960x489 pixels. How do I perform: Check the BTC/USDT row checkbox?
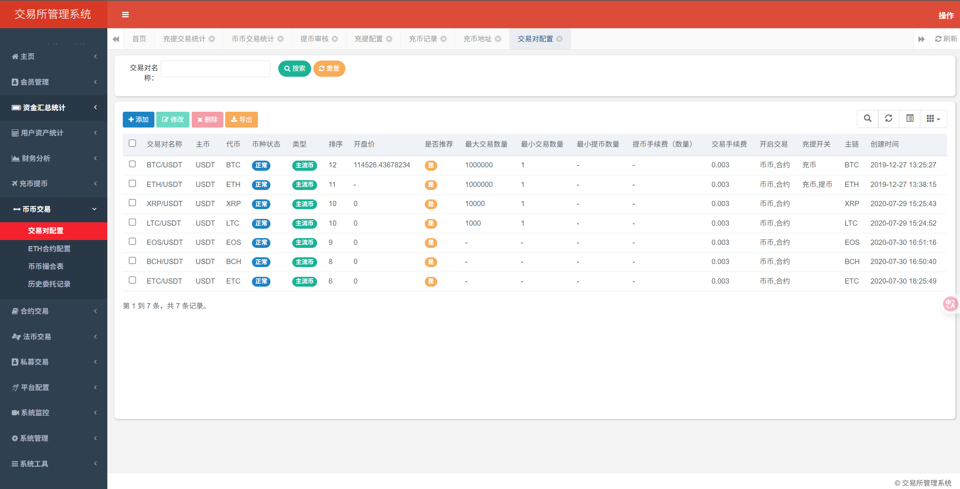(132, 164)
